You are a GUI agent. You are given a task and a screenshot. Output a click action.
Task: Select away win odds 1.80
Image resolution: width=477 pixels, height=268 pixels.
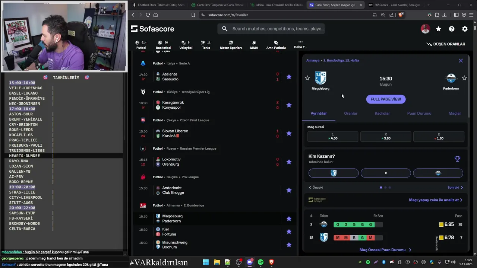pos(439,136)
